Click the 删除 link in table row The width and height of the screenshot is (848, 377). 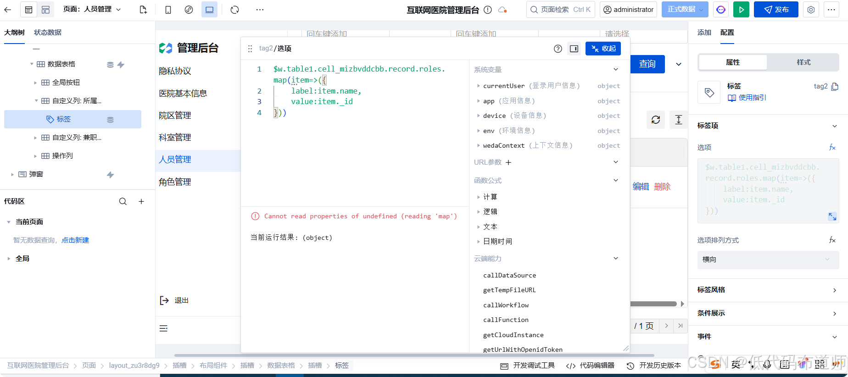(662, 187)
